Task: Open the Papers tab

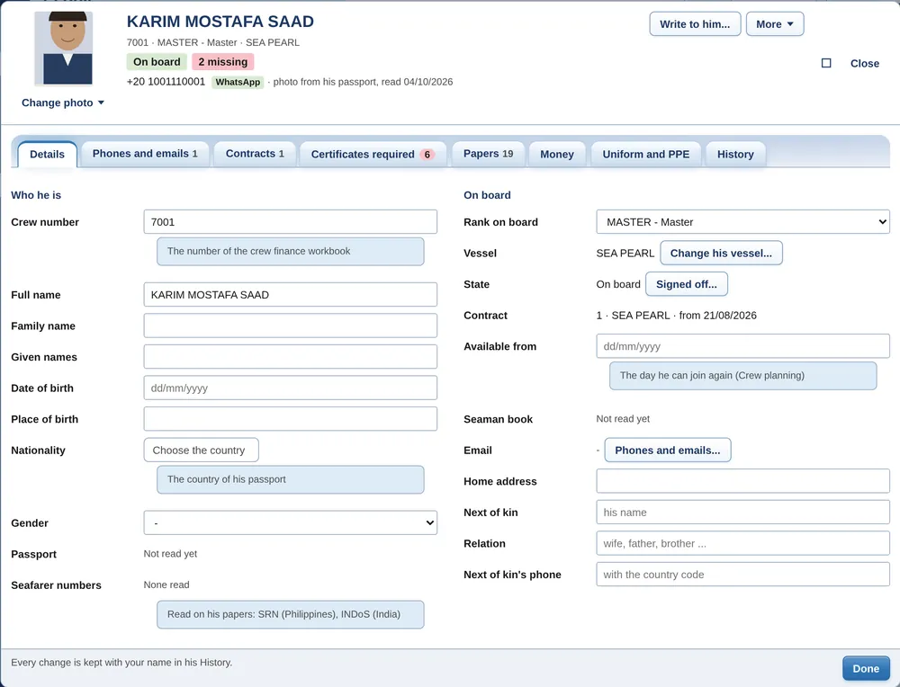Action: click(489, 154)
